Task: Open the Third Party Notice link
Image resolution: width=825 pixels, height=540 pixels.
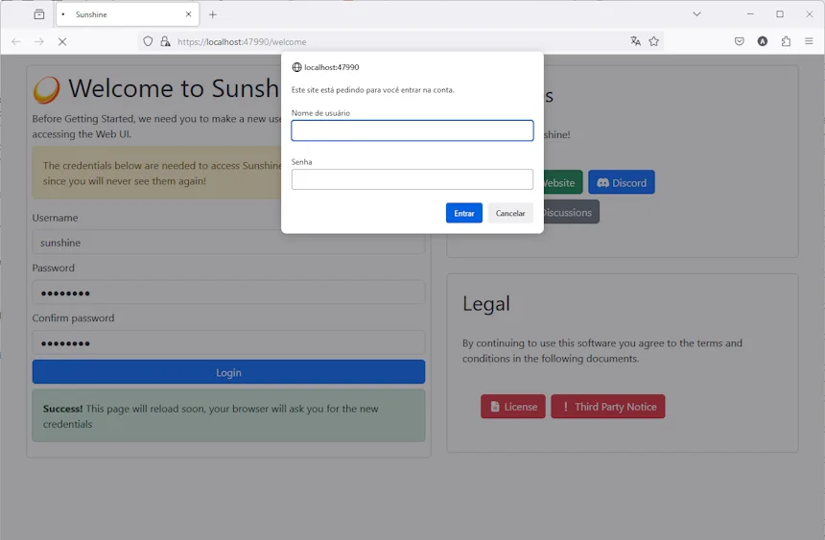Action: [x=607, y=407]
